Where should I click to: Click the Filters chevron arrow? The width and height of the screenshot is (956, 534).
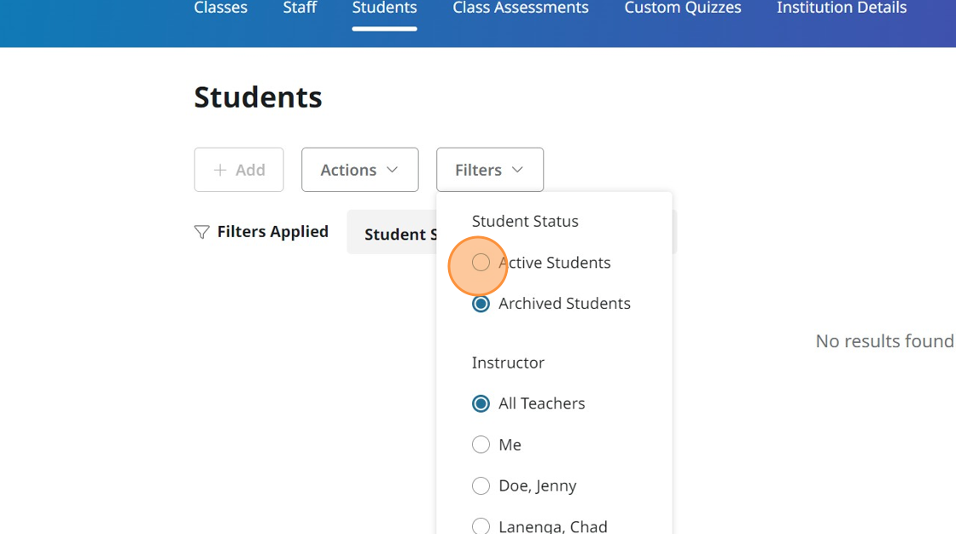pos(516,170)
